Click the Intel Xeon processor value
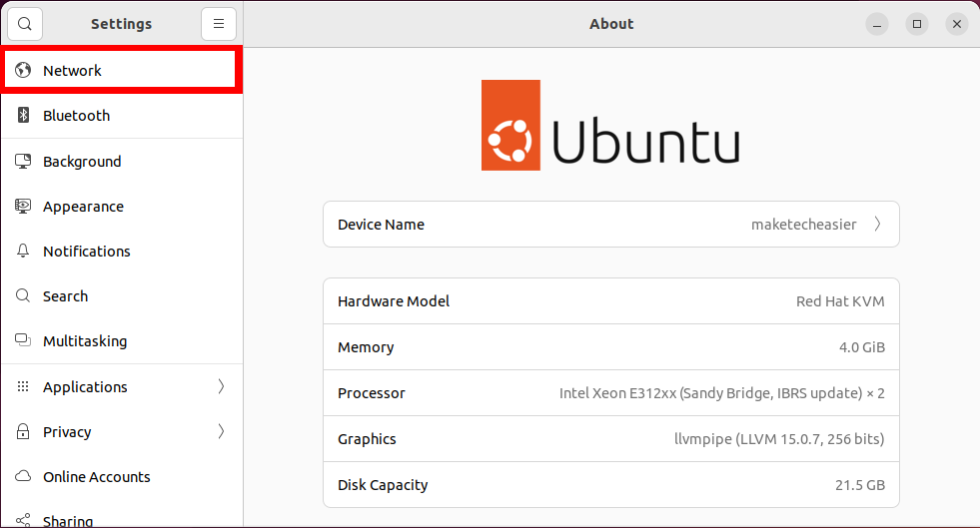The width and height of the screenshot is (980, 528). pyautogui.click(x=722, y=393)
